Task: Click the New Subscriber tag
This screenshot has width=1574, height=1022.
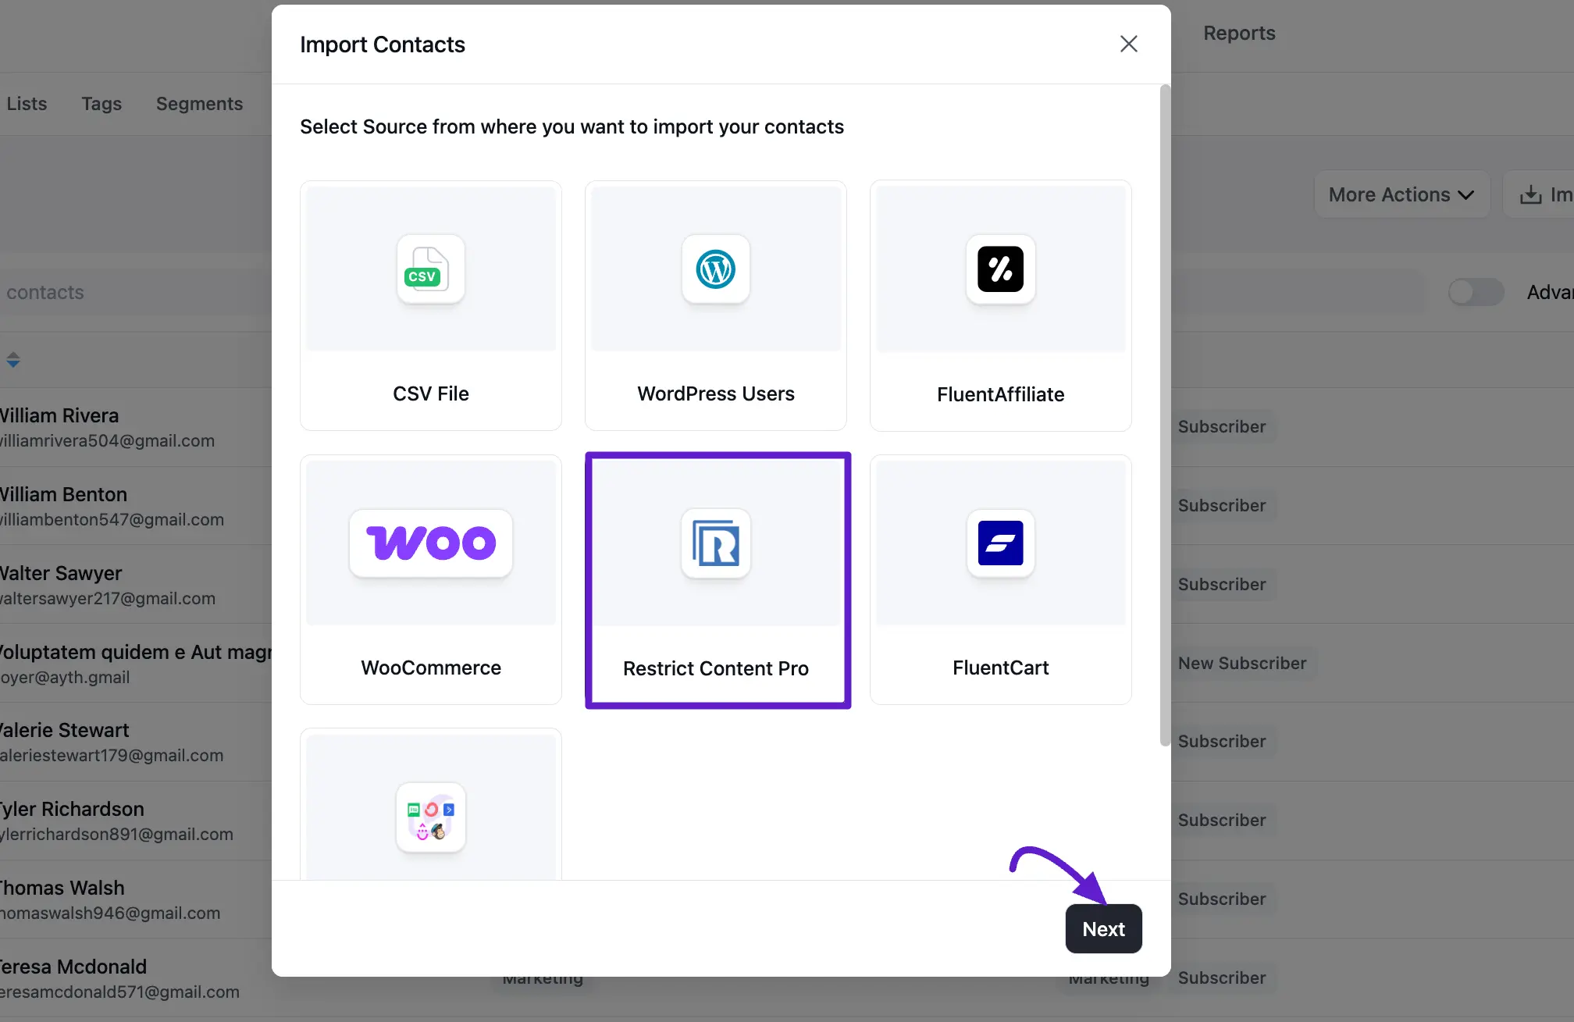Action: (x=1242, y=663)
